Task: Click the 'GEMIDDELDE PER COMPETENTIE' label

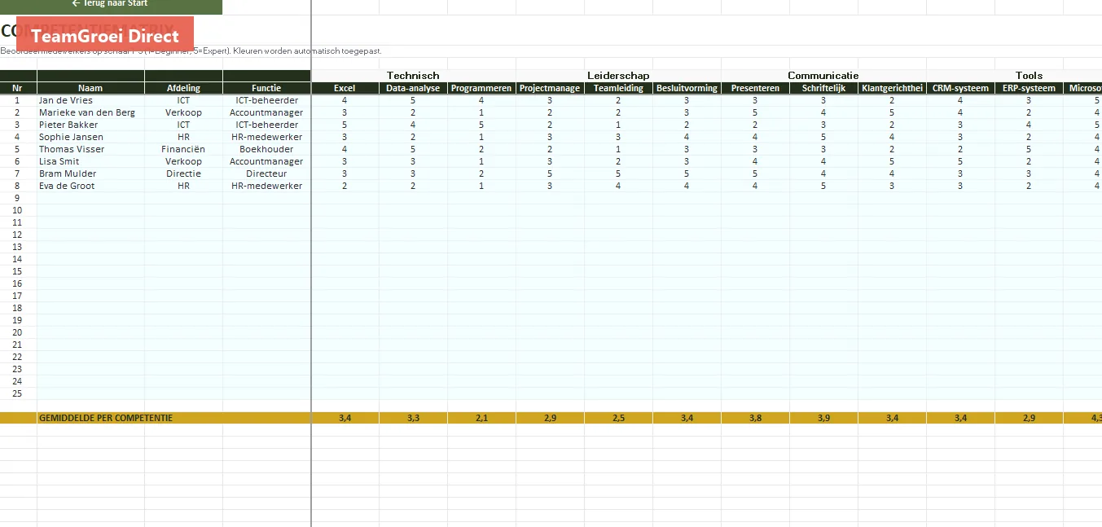Action: coord(106,418)
